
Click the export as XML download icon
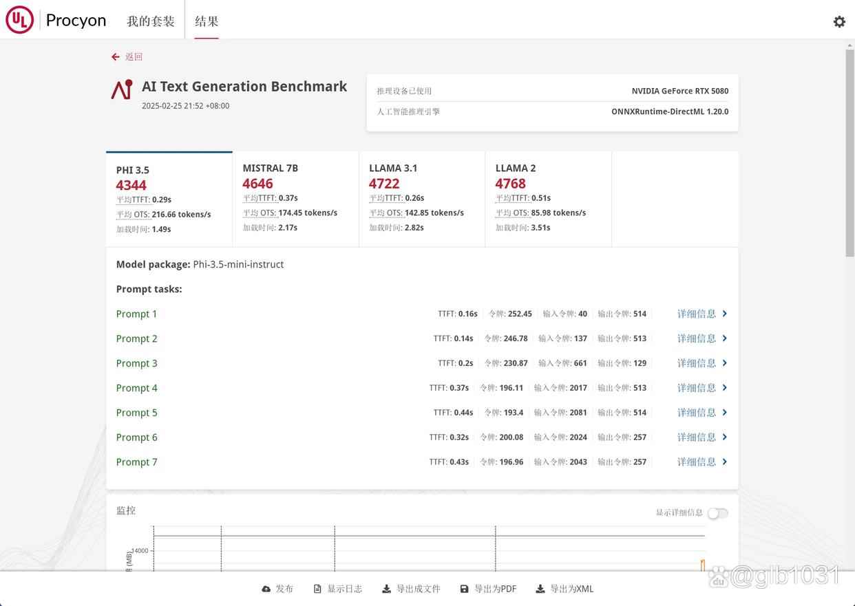(x=540, y=589)
